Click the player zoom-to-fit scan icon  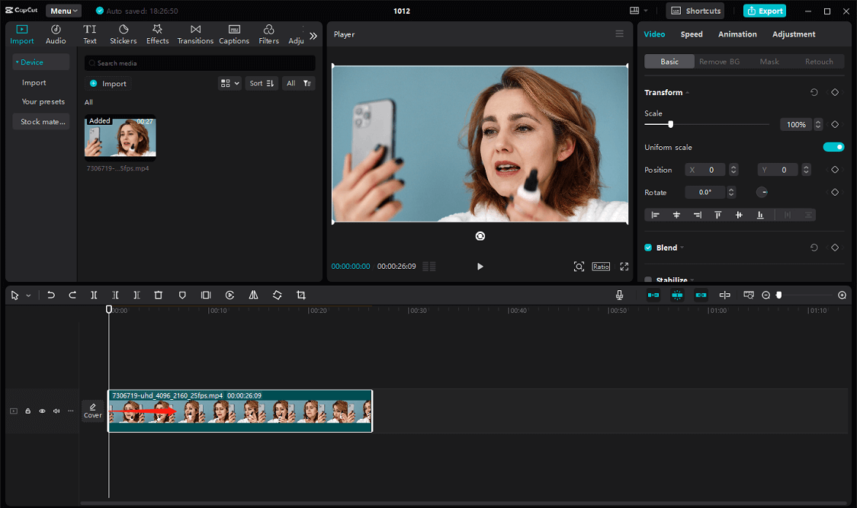pos(579,267)
